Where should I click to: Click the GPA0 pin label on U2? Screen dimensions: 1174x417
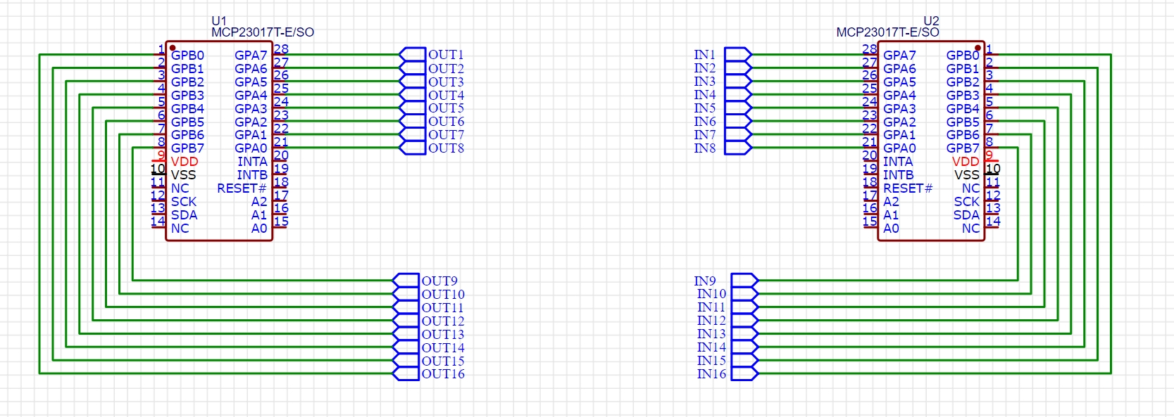coord(899,148)
